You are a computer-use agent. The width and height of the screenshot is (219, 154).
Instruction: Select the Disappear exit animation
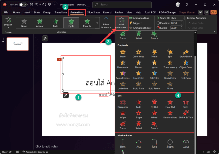(x=123, y=104)
